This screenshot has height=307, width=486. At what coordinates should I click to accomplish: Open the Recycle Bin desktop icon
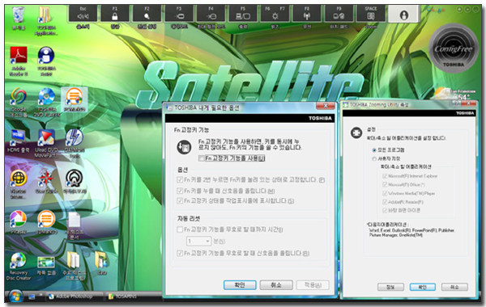(x=19, y=18)
